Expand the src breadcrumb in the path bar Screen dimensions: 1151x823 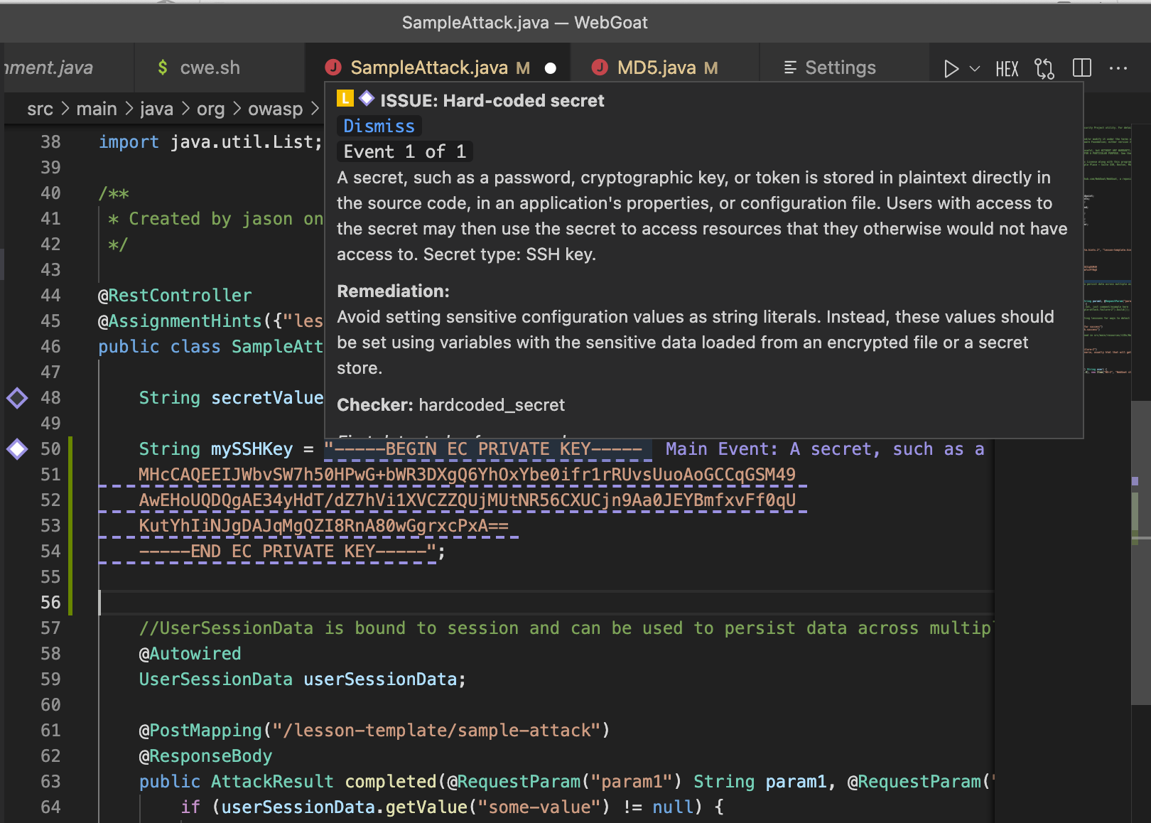pos(40,109)
